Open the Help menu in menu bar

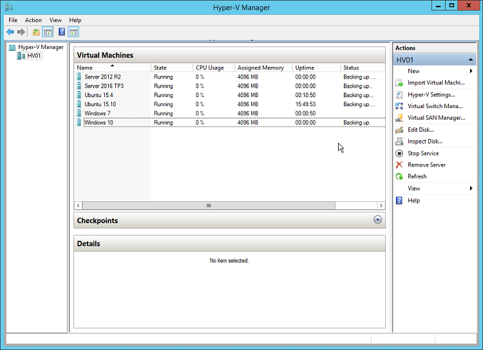click(x=75, y=20)
